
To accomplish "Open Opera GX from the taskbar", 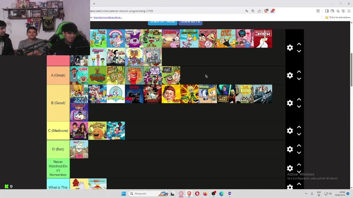I will pos(181,194).
